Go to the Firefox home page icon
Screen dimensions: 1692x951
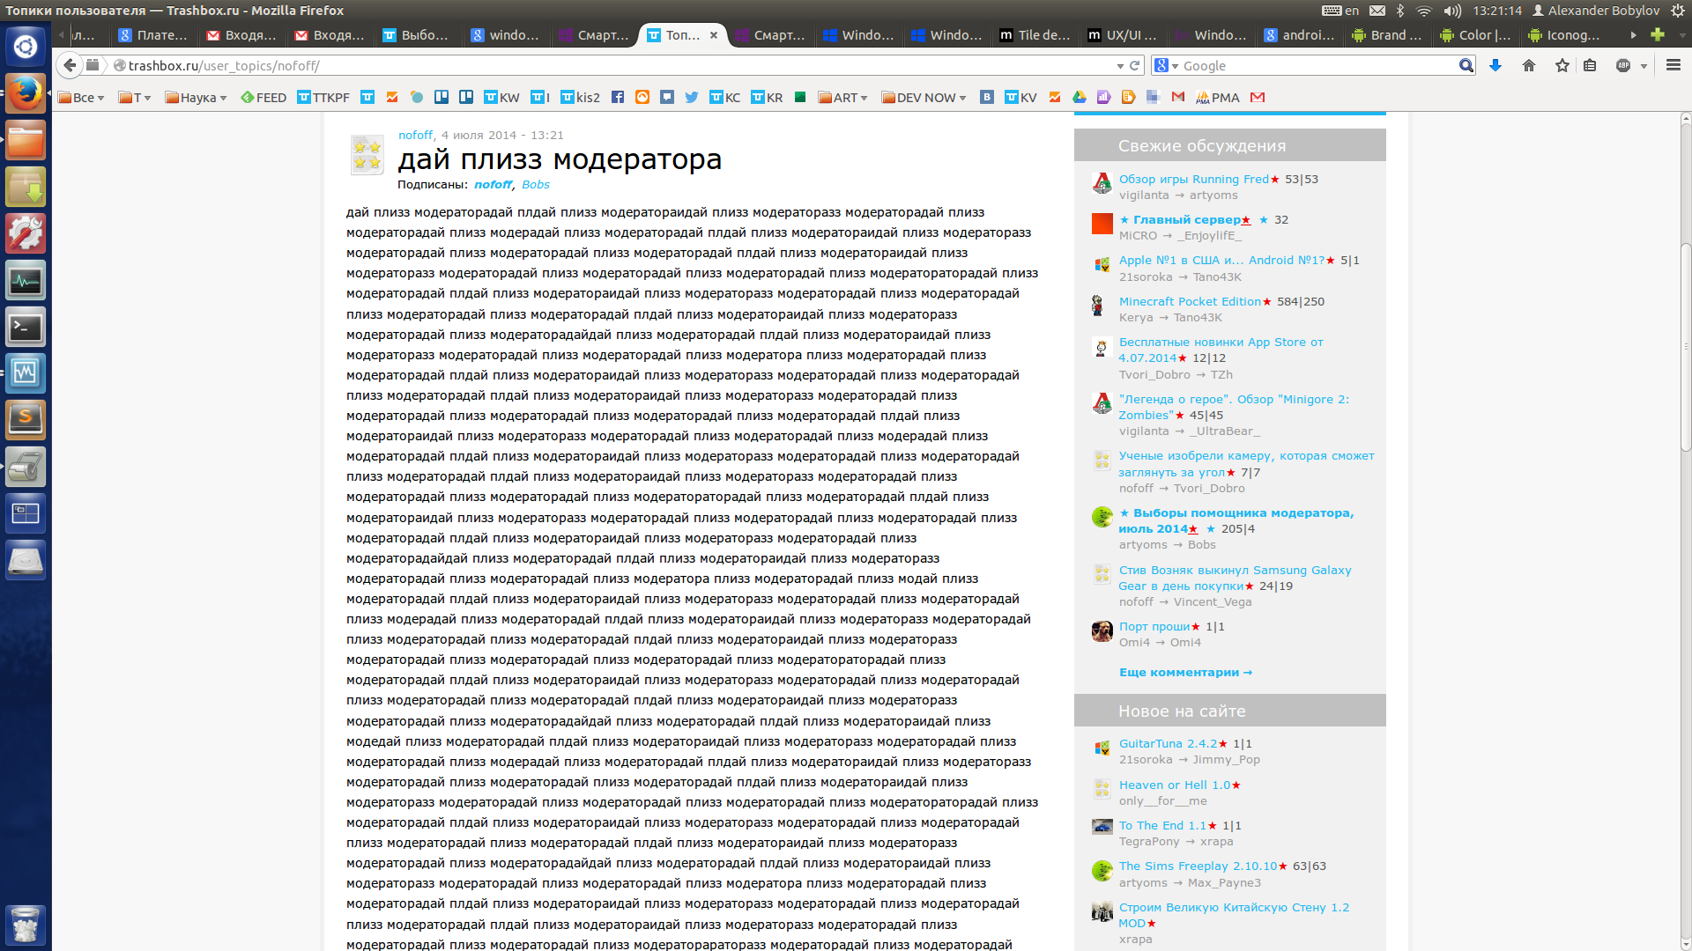coord(1529,65)
